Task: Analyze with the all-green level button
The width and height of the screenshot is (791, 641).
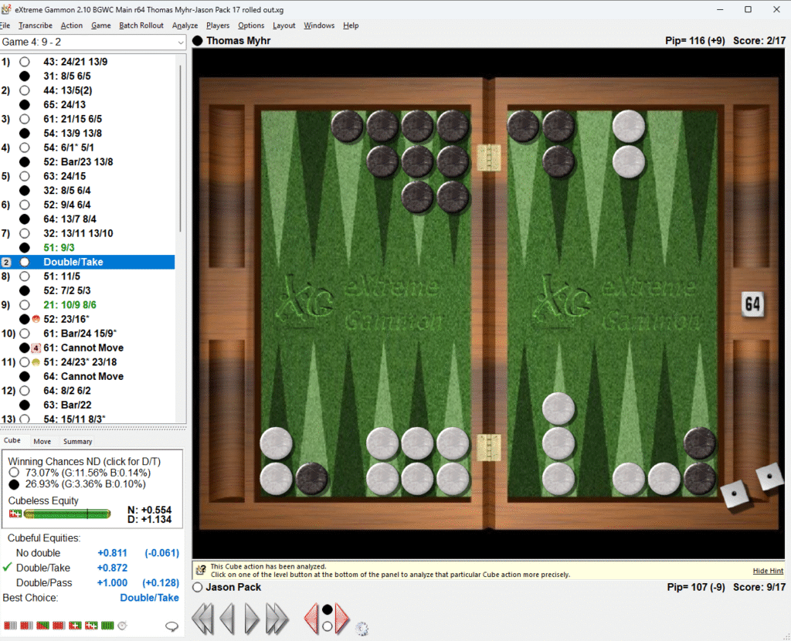Action: point(107,626)
